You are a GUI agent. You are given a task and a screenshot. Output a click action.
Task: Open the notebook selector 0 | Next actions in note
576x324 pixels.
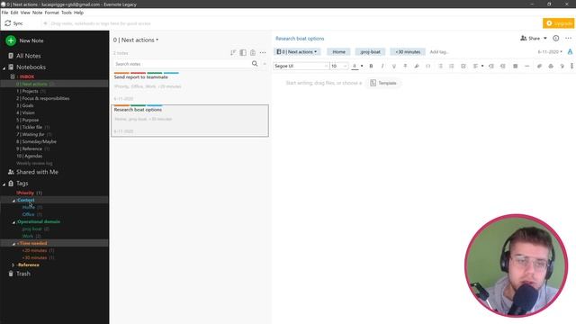[x=297, y=52]
